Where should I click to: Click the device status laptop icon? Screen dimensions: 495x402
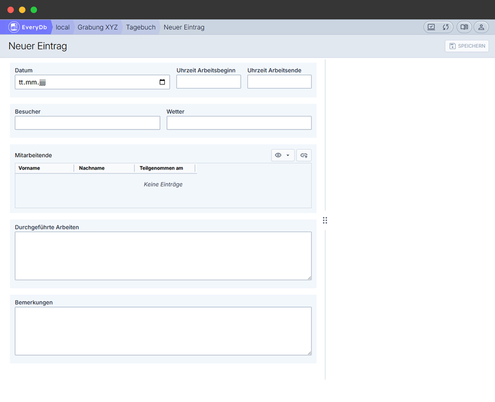coord(431,27)
